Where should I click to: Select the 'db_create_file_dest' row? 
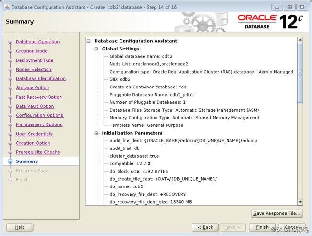[163, 179]
